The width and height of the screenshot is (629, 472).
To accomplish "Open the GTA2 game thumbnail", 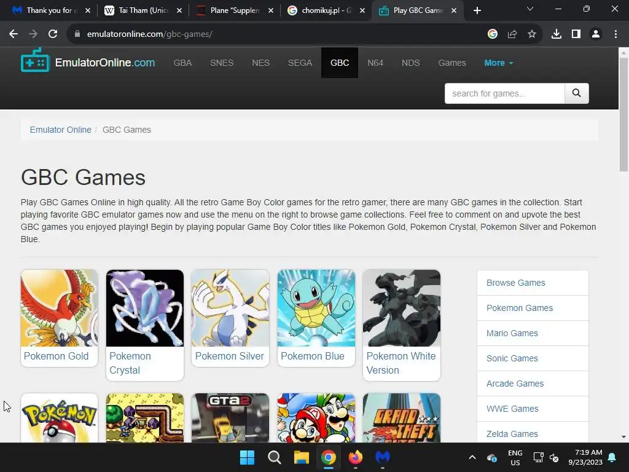I will coord(230,418).
